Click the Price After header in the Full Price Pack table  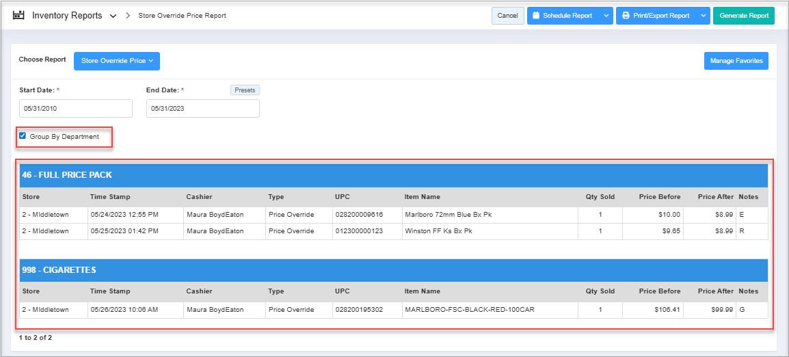(715, 197)
